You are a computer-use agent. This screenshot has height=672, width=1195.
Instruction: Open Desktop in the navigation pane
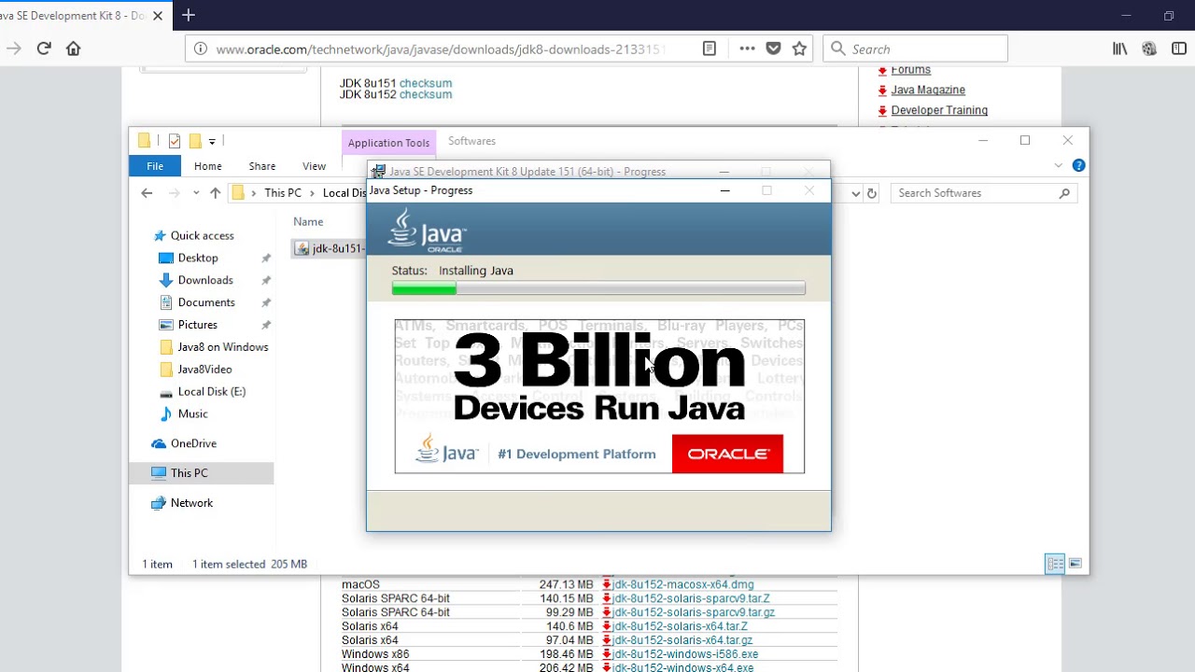tap(198, 258)
